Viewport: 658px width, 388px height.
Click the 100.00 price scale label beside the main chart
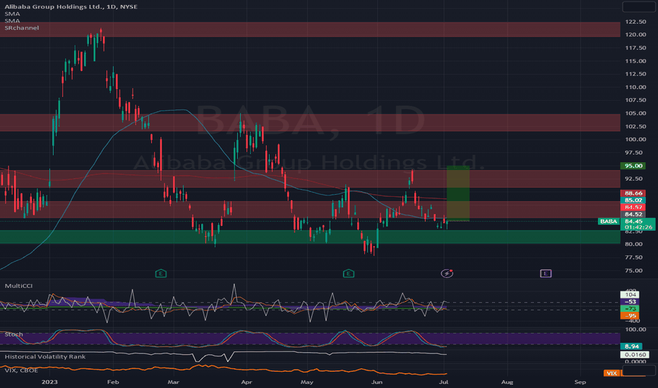[635, 139]
